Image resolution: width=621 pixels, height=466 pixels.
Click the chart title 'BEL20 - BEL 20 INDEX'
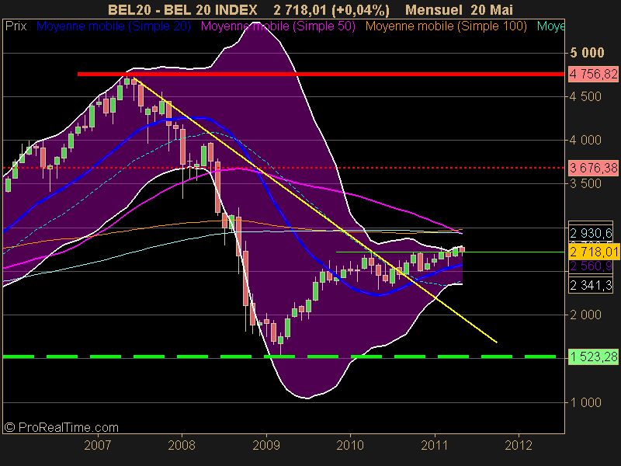[x=182, y=9]
